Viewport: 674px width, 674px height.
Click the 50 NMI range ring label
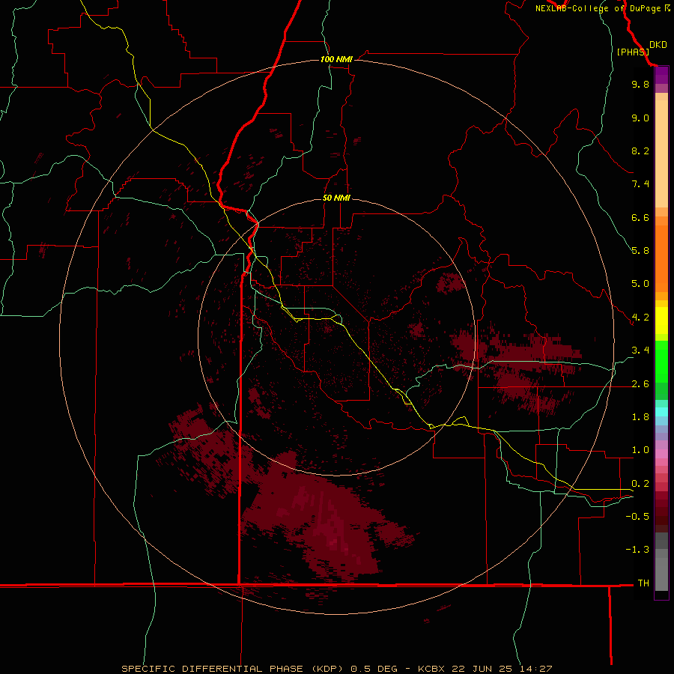point(336,198)
